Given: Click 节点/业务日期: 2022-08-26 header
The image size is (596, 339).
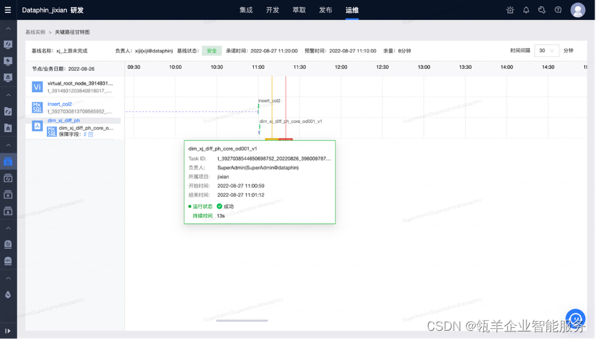Looking at the screenshot, I should pos(63,69).
